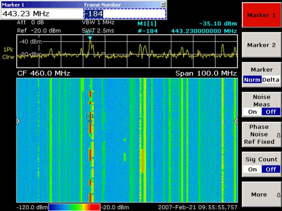The height and width of the screenshot is (211, 282).
Task: Open Phase Noise Ref Fixed submenu
Action: click(x=261, y=134)
